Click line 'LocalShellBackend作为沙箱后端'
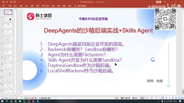 click(81, 71)
